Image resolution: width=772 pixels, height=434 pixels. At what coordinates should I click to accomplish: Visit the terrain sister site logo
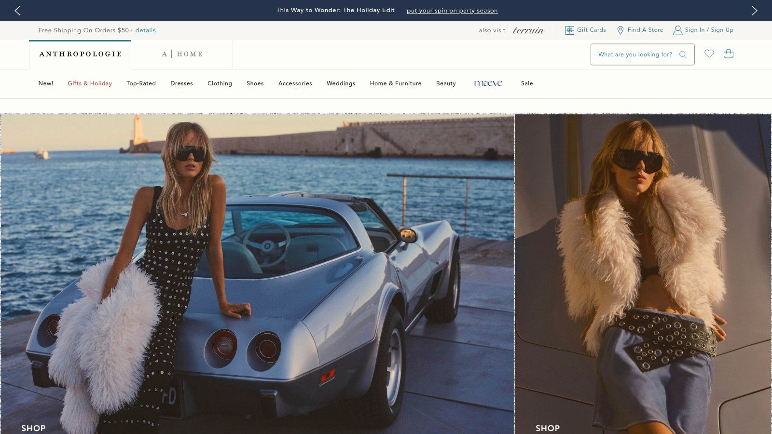coord(528,30)
